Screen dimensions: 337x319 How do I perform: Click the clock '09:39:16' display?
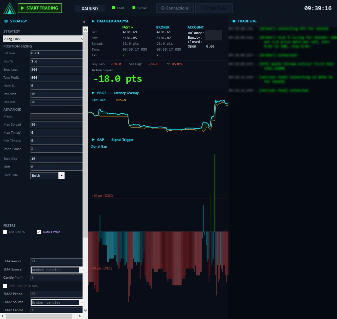pos(318,8)
